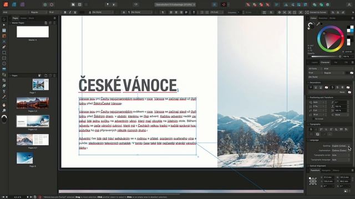Image resolution: width=355 pixels, height=199 pixels.
Task: Select the Crop tool
Action: pos(4,80)
